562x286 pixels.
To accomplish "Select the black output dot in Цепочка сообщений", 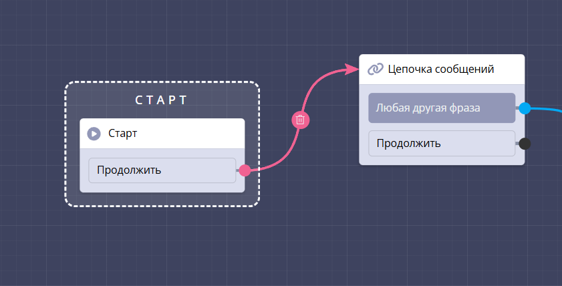I will point(525,143).
